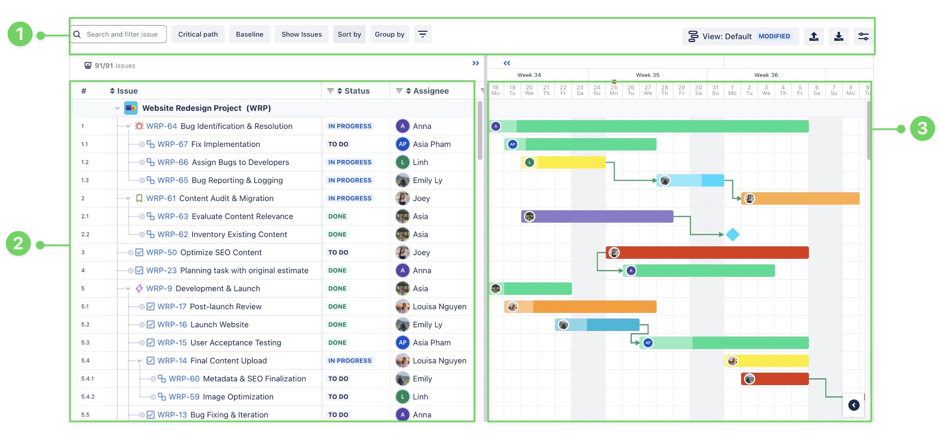Collapse Gantt panel with double left chevron

coord(507,63)
